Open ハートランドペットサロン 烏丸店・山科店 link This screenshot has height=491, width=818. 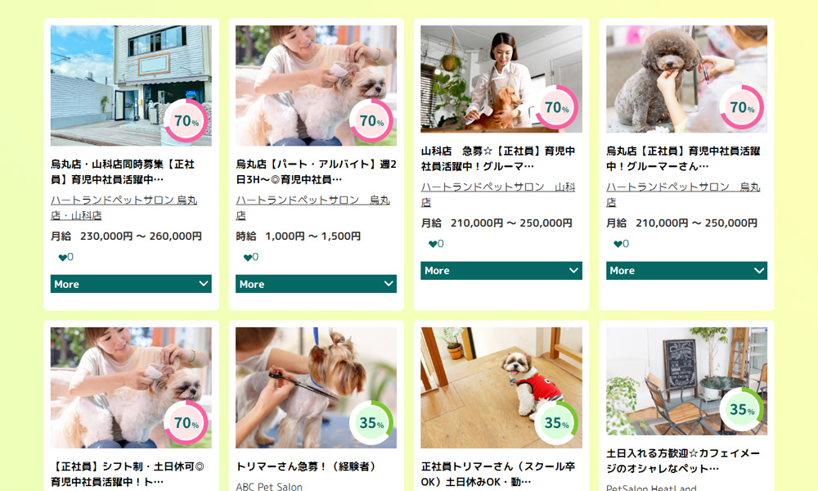124,208
